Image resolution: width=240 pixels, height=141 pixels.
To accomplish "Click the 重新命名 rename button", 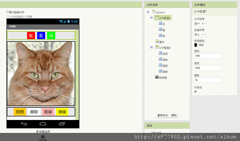I will [163, 115].
